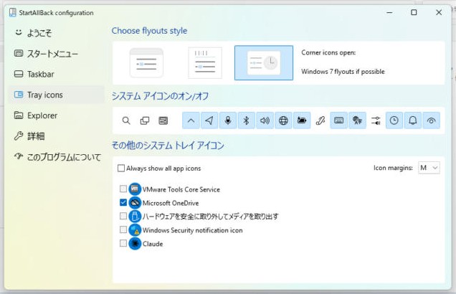This screenshot has width=456, height=294.
Task: Click the Windows 7 flyouts if possible text
Action: [343, 72]
